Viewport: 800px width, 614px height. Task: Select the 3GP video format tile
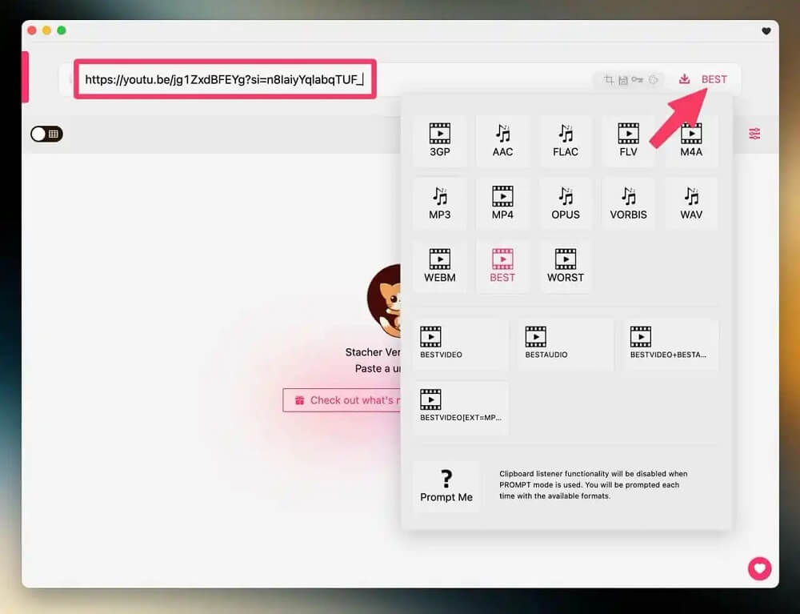[x=439, y=140]
